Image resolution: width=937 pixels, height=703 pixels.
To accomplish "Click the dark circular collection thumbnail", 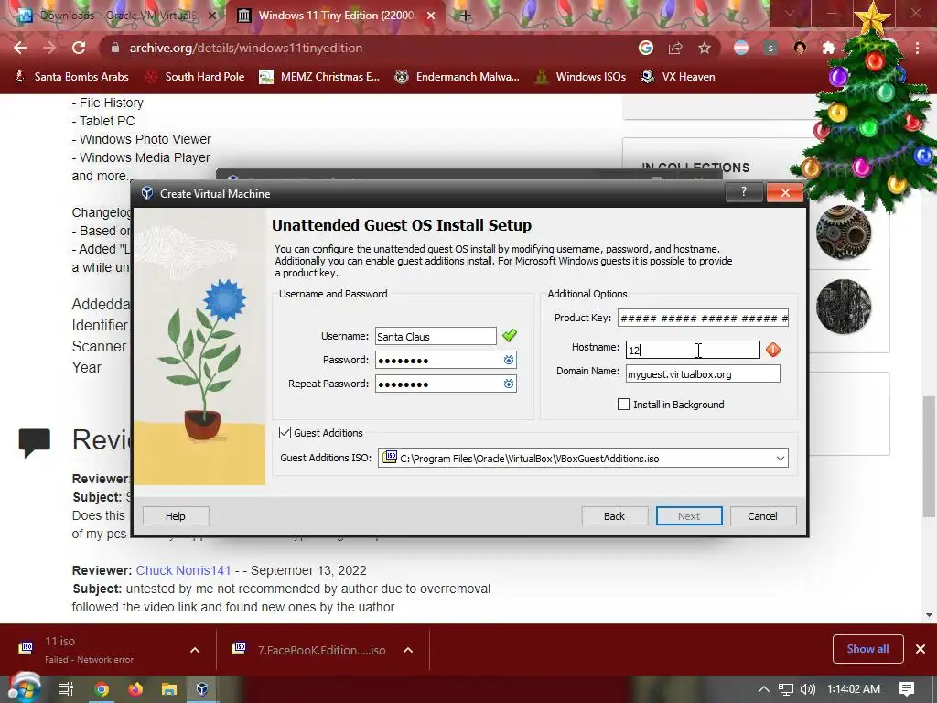I will pos(843,306).
